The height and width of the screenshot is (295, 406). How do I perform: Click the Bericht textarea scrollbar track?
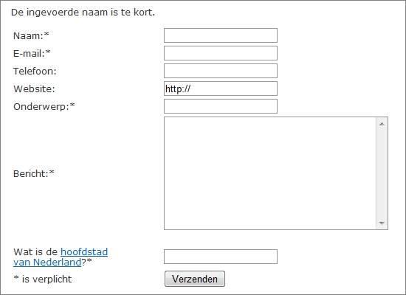click(382, 173)
